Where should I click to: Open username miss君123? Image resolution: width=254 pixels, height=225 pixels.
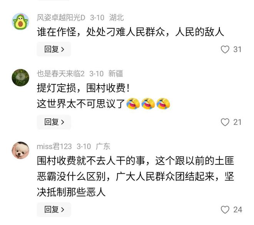(x=54, y=146)
